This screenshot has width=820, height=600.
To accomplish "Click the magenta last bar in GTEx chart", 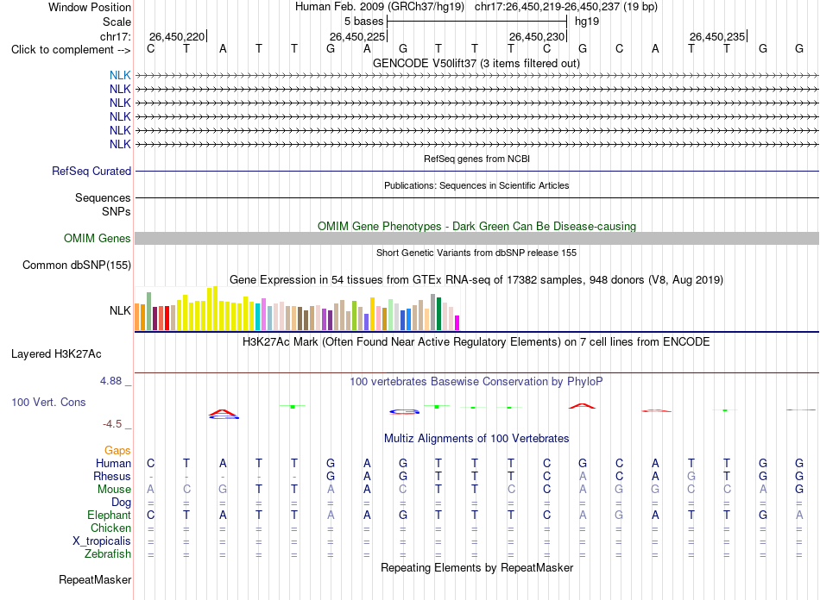I will click(x=457, y=322).
